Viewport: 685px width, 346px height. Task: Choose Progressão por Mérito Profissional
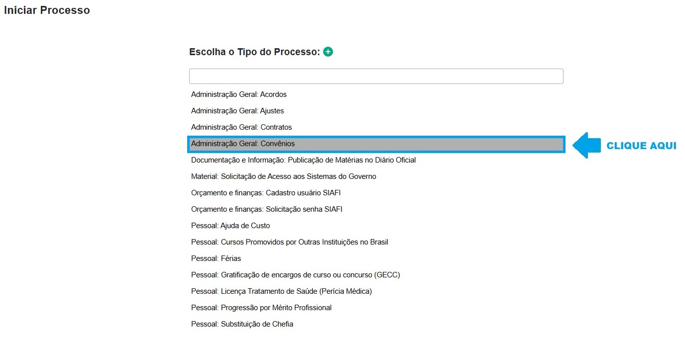pos(261,308)
